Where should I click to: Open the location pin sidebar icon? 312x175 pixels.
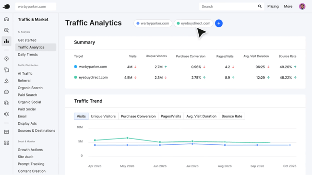pyautogui.click(x=6, y=59)
